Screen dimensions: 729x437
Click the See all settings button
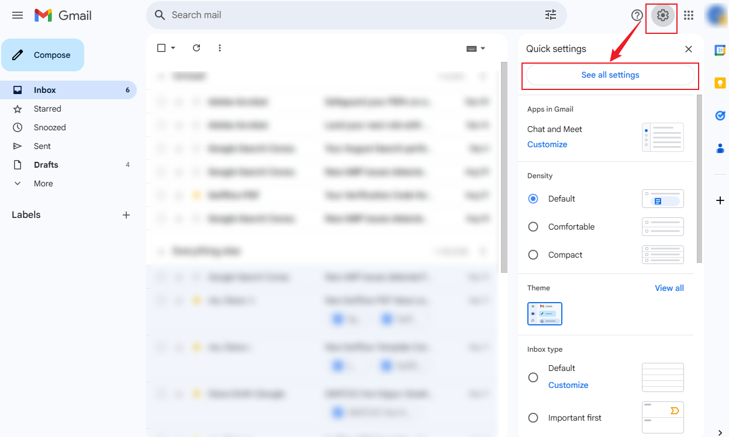[610, 75]
